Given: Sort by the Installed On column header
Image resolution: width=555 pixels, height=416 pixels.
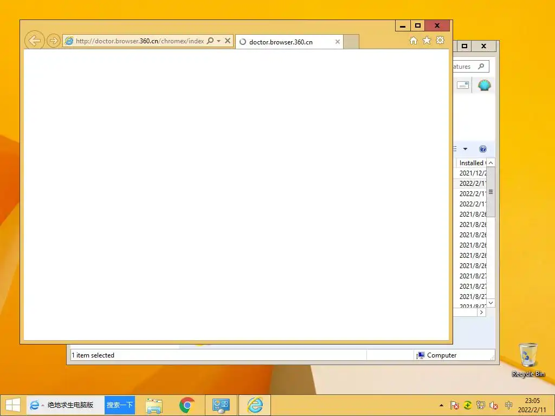Looking at the screenshot, I should (472, 162).
